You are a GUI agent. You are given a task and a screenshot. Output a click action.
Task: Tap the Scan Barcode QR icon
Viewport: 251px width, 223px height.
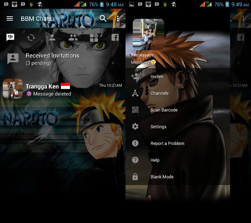[x=135, y=110]
